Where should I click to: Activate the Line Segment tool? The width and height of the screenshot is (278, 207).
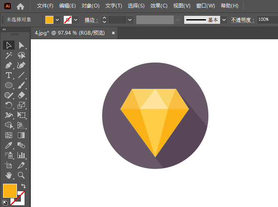[x=21, y=75]
